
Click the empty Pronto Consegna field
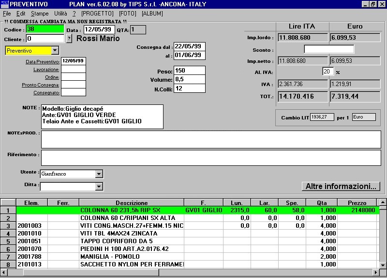74,85
